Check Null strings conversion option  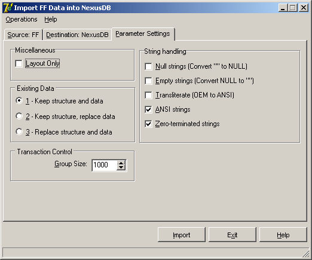pyautogui.click(x=148, y=66)
